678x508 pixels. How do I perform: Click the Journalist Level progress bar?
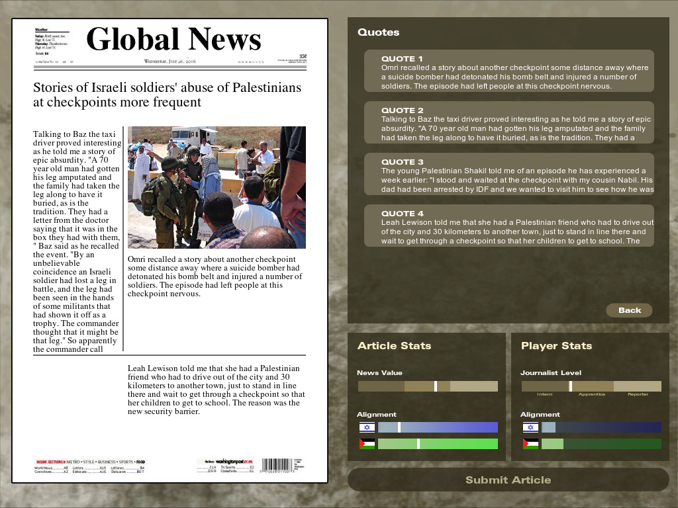click(x=591, y=386)
